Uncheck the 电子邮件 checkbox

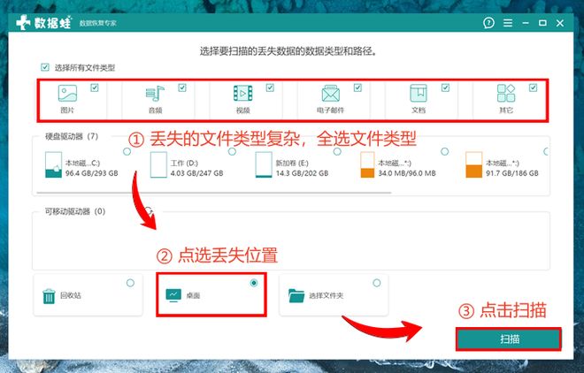(x=357, y=88)
